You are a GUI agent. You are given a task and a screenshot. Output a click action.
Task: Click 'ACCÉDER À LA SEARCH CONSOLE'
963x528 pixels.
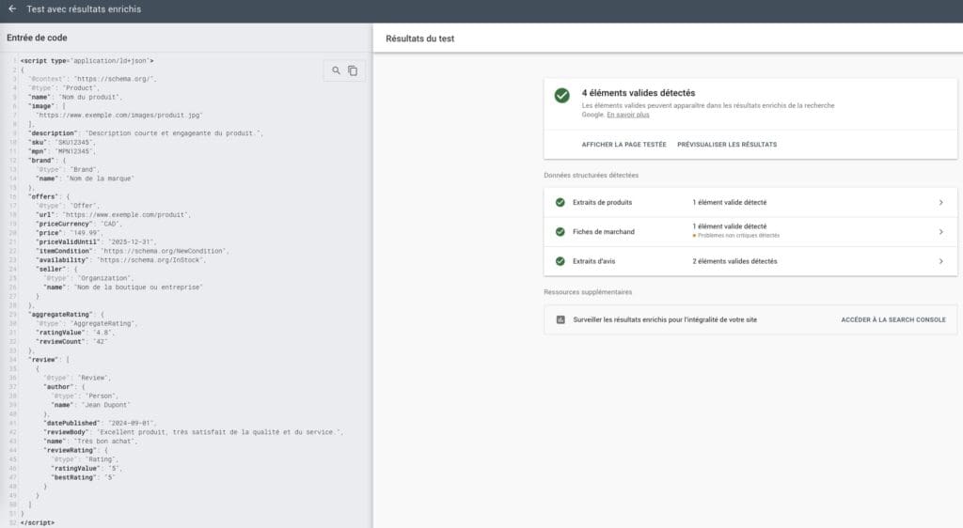893,319
